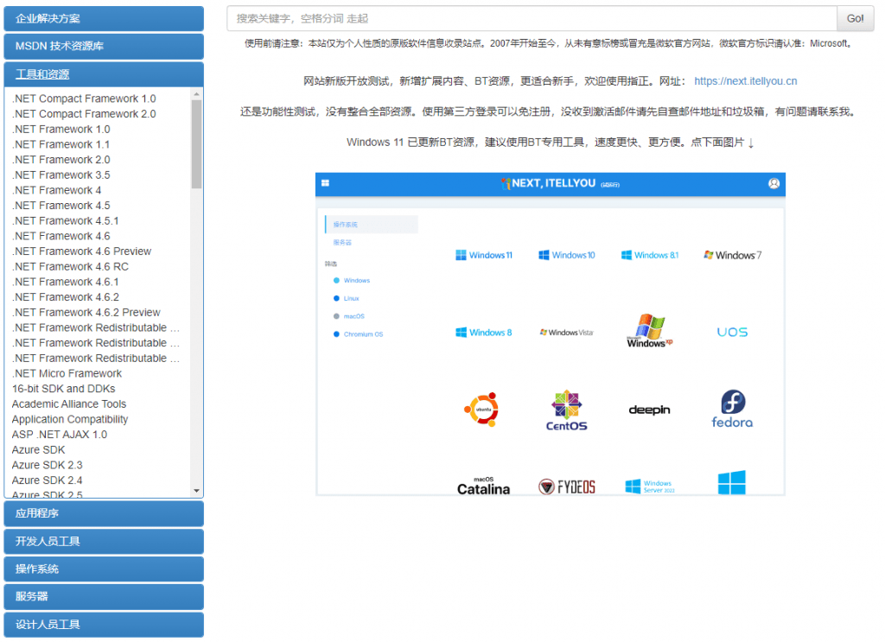This screenshot has height=642, width=885.
Task: Select Academic Alliance Tools
Action: tap(69, 404)
